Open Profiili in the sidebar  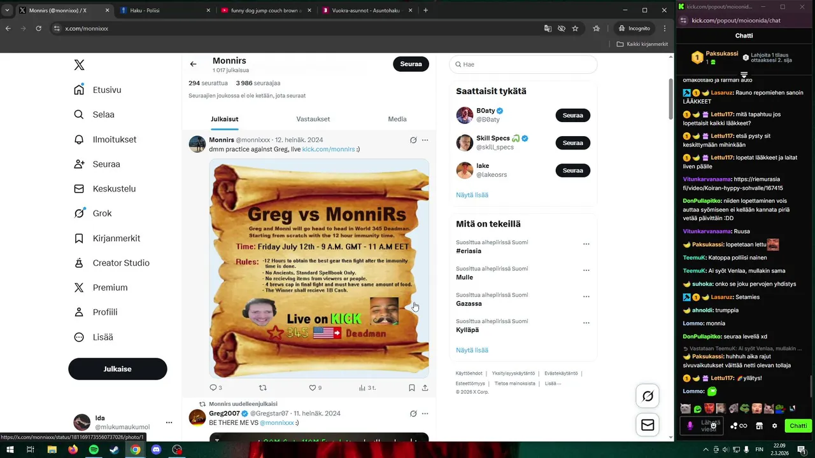tap(96, 312)
